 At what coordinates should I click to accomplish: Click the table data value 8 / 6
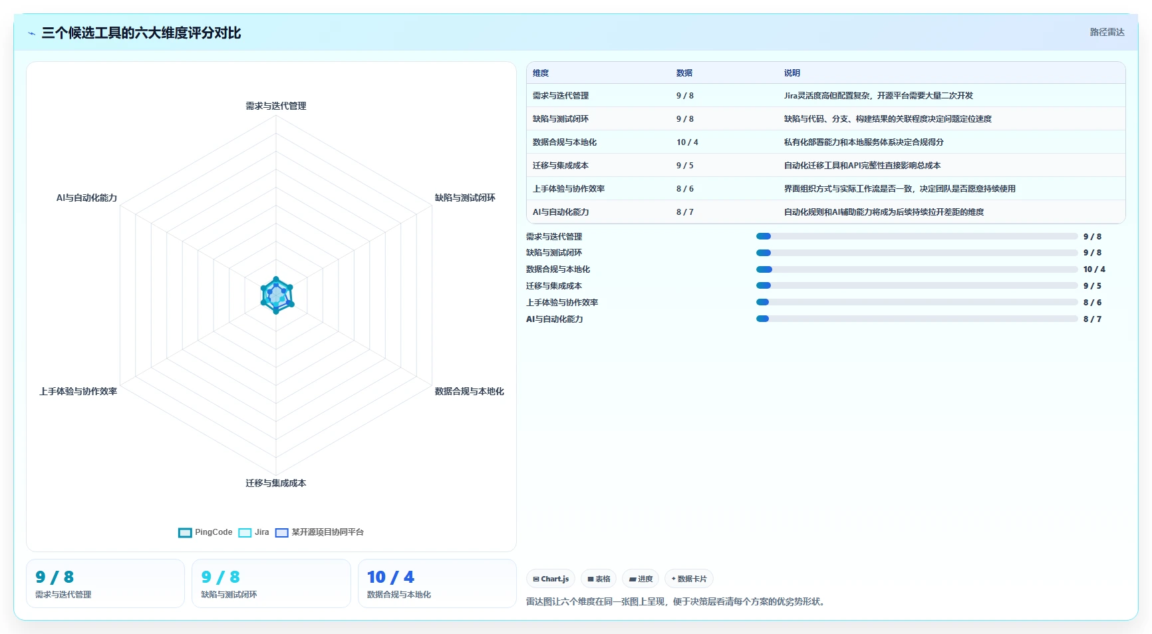click(x=685, y=189)
